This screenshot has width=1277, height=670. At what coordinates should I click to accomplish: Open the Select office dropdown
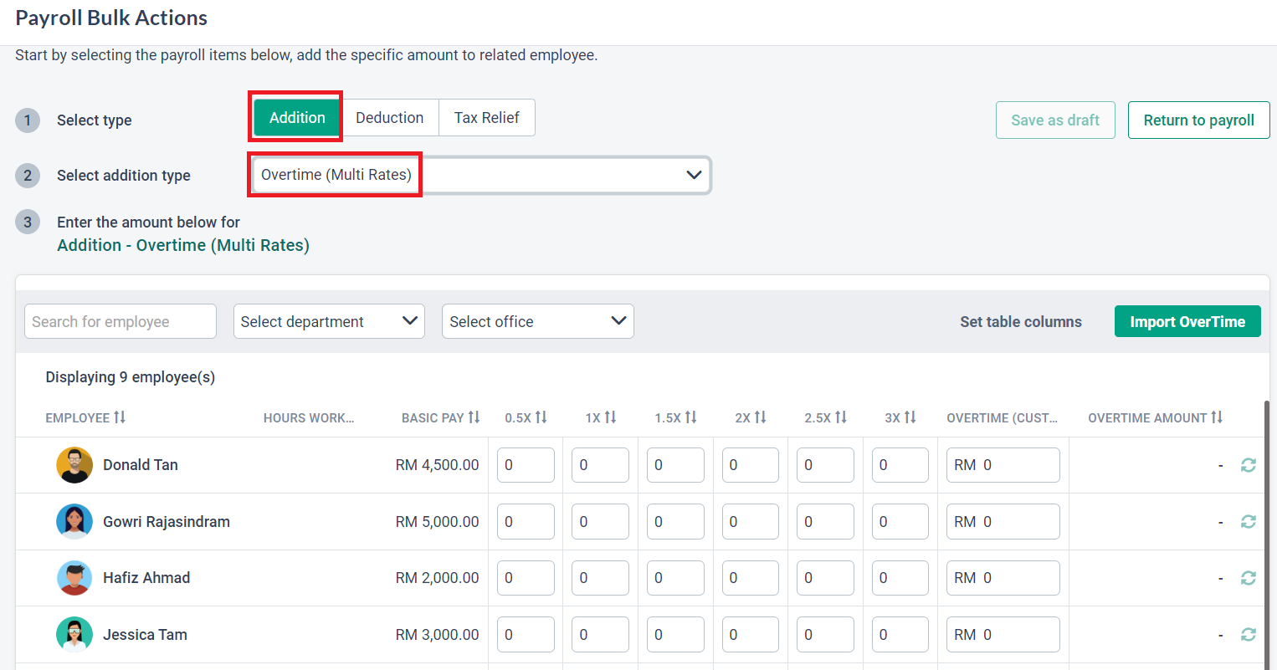538,322
